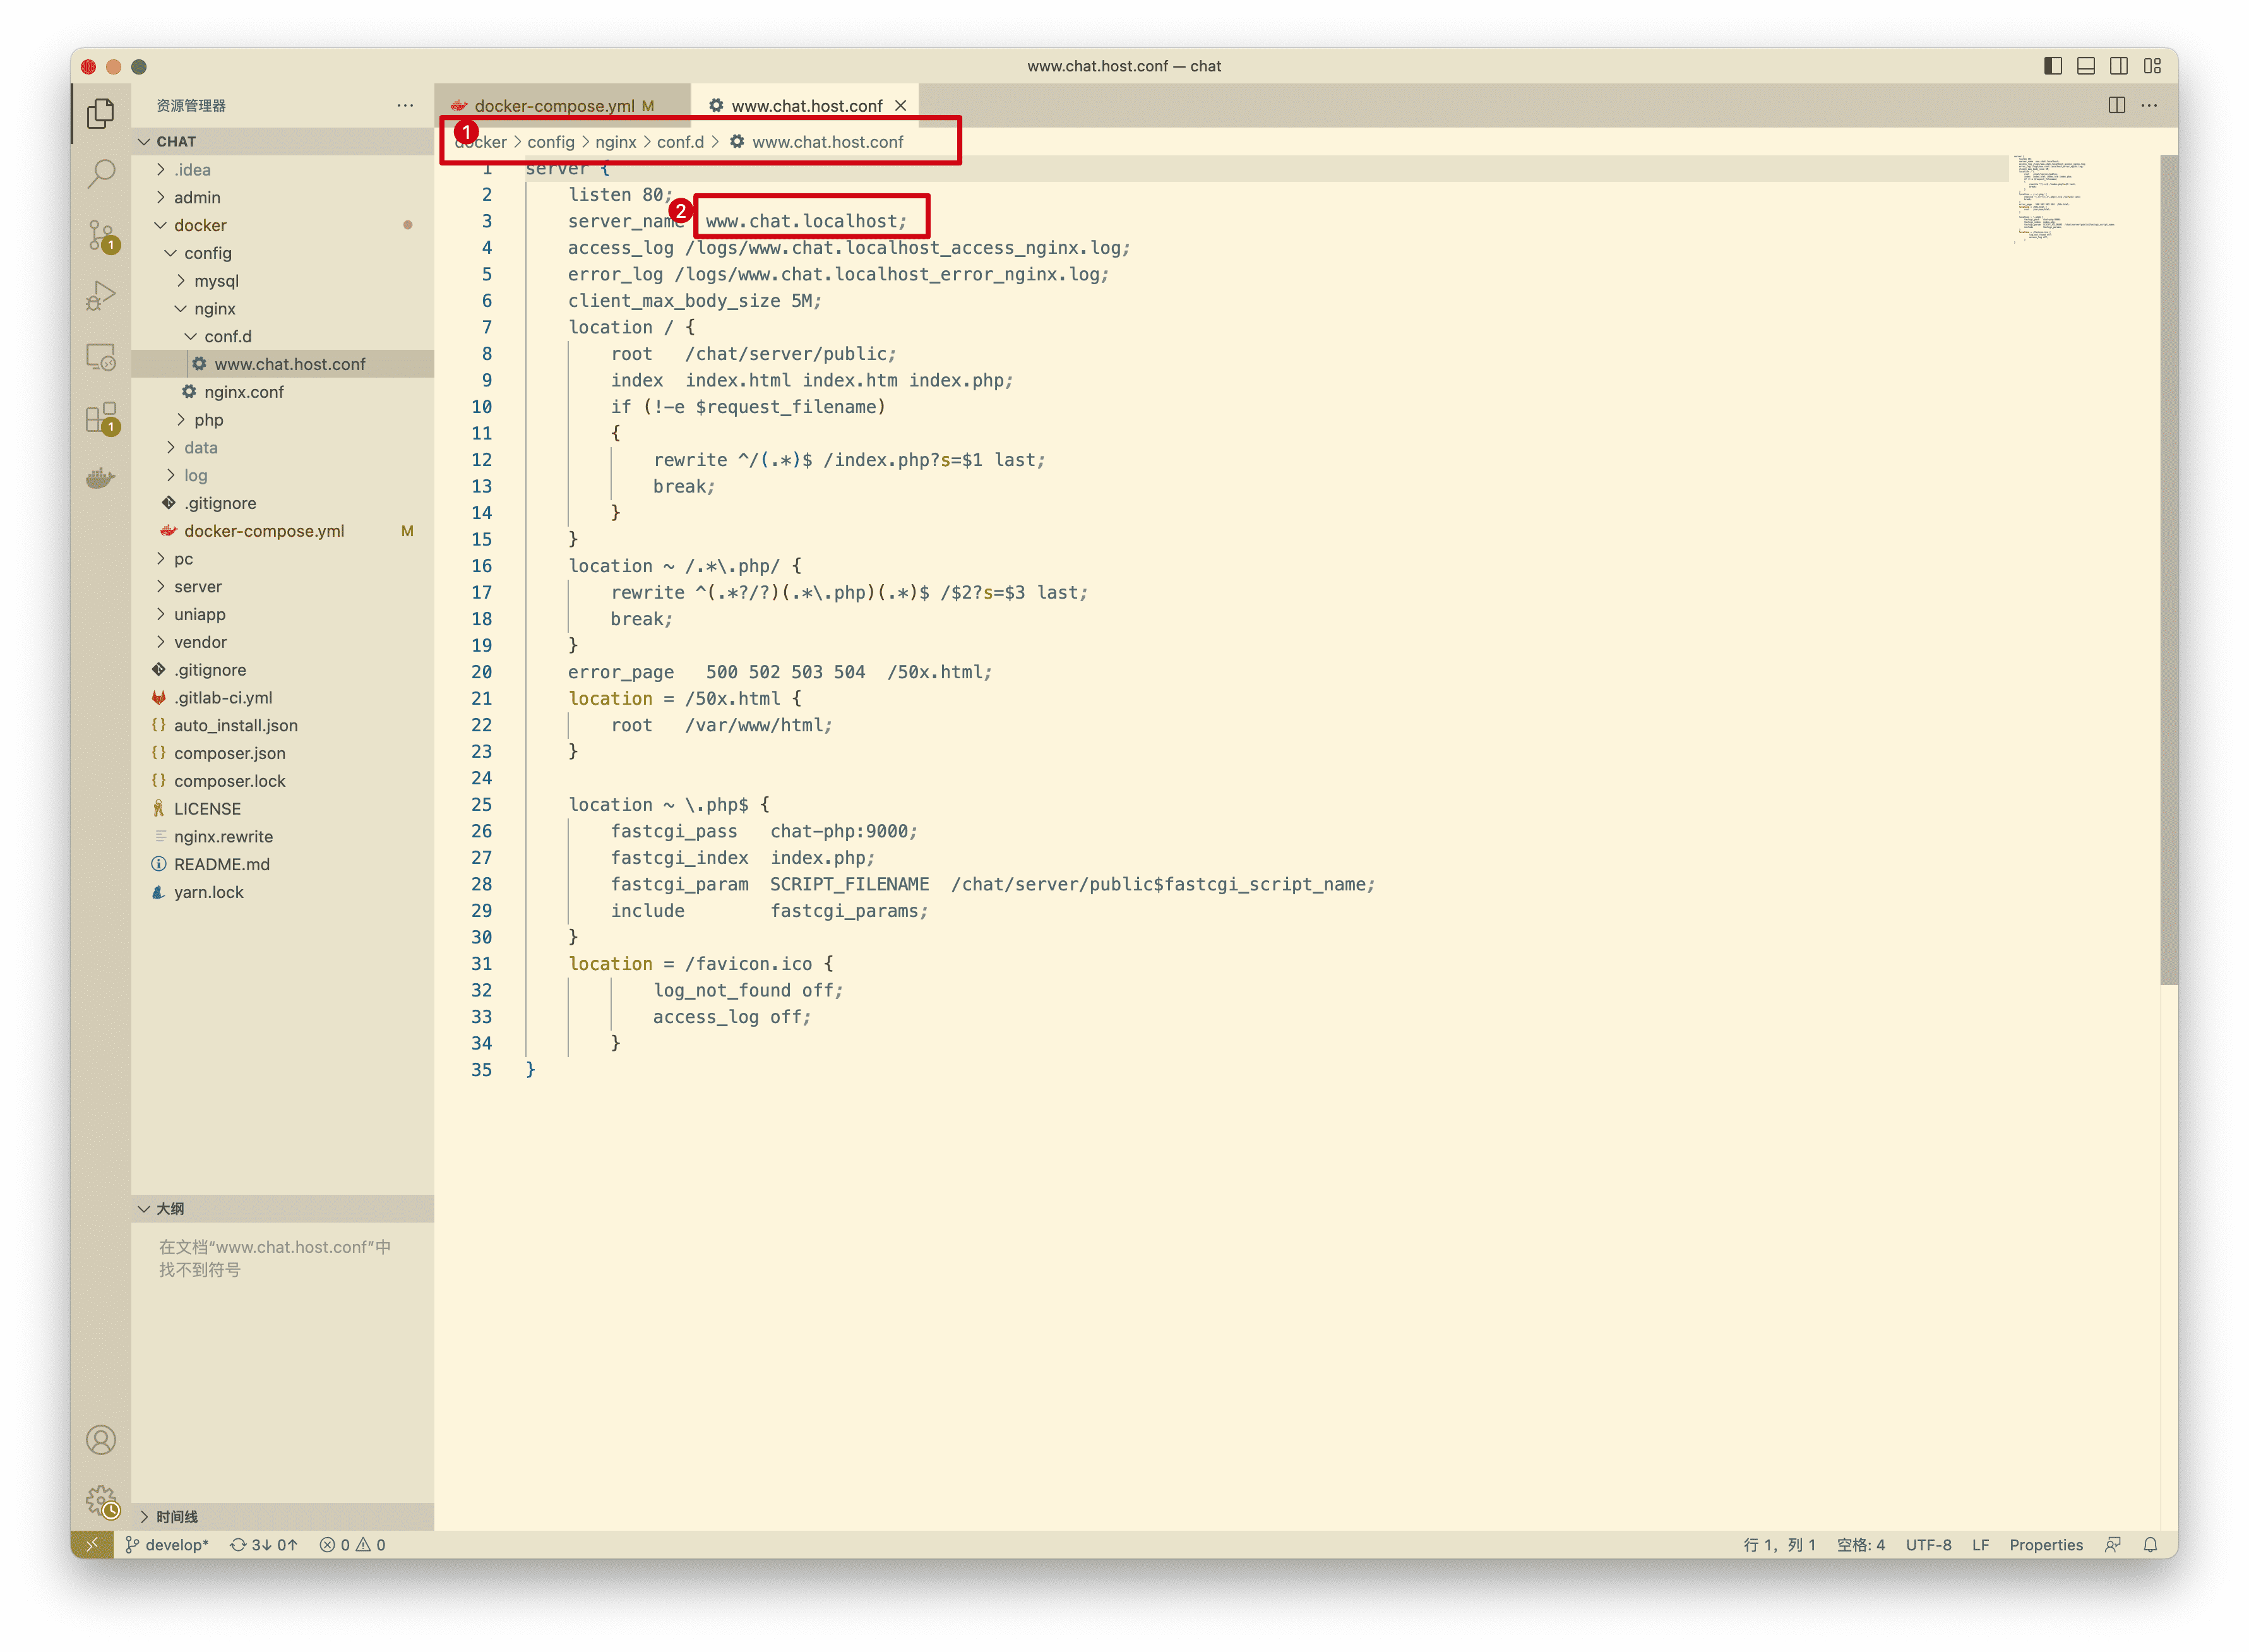Open Accounts icon in activity bar
The image size is (2249, 1652).
pyautogui.click(x=101, y=1440)
